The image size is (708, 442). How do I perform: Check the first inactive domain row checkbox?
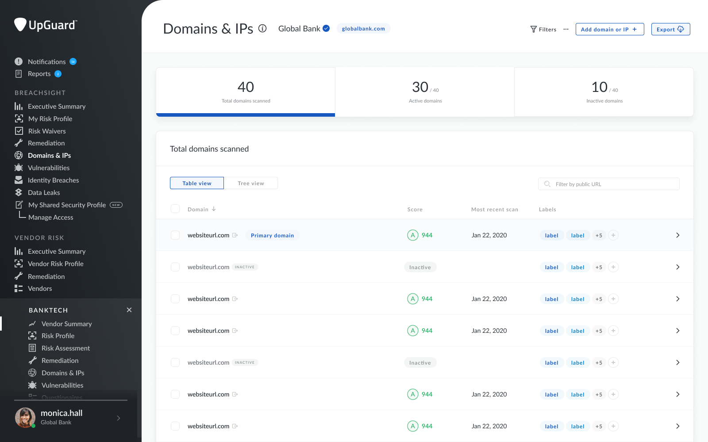(x=175, y=267)
